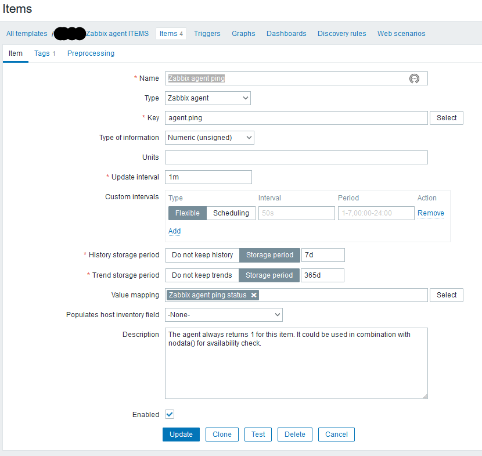Open the Type dropdown

pyautogui.click(x=208, y=98)
